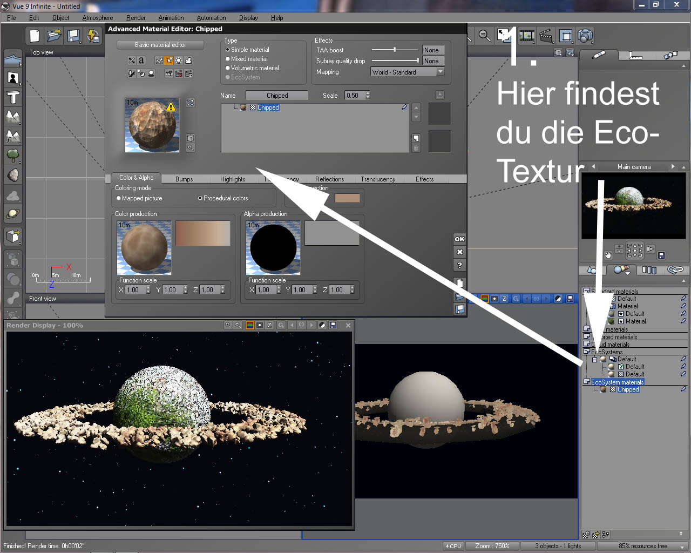Switch to the Bumps tab
This screenshot has height=553, width=691.
pos(184,179)
